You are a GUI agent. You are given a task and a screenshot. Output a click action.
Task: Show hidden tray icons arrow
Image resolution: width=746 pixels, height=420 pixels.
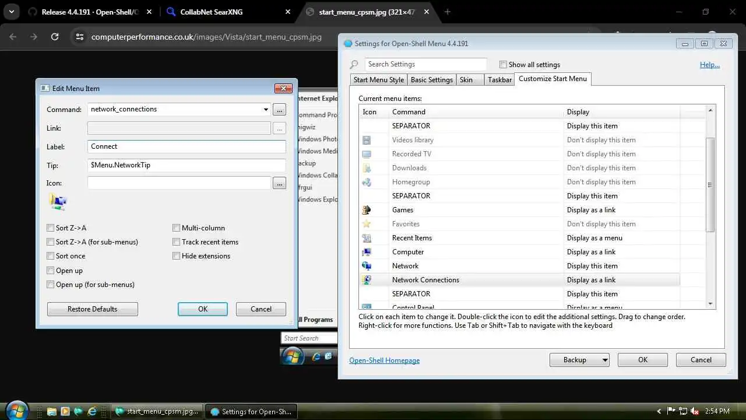point(659,411)
